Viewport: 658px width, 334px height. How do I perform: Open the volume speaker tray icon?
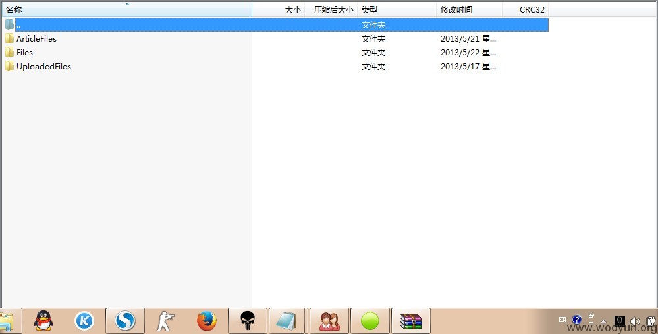tap(634, 321)
